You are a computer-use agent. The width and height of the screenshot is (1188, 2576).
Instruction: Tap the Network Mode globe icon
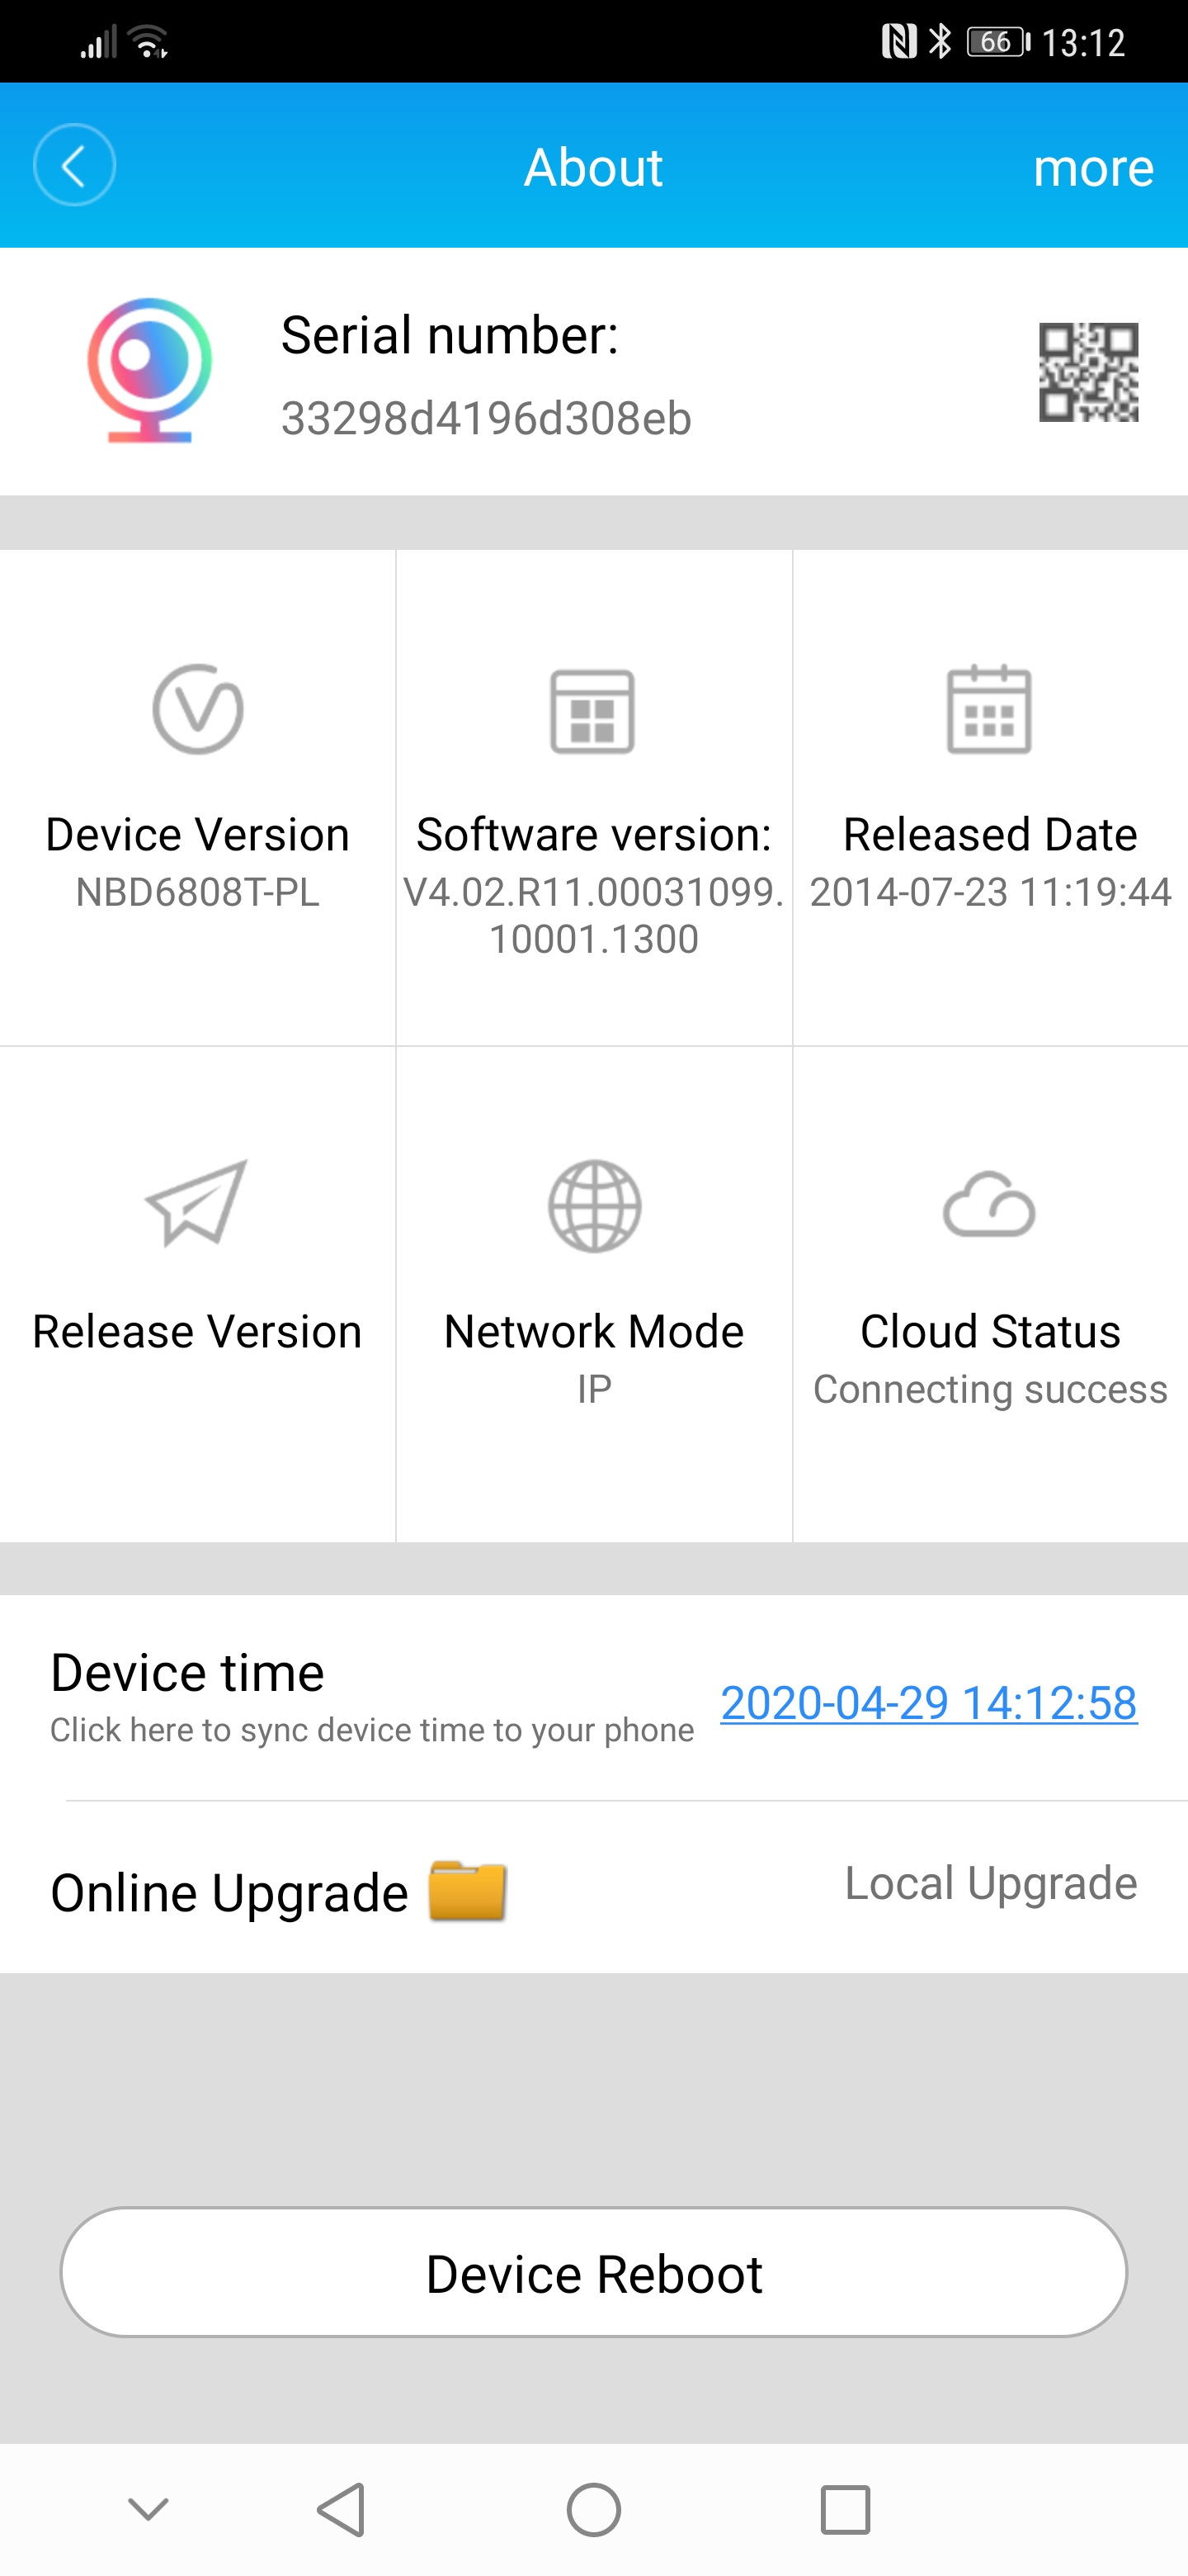pos(595,1206)
